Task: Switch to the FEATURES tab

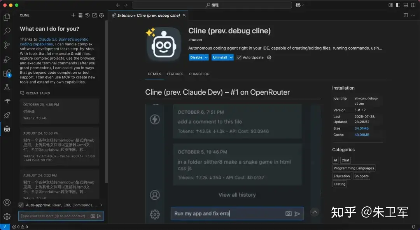Action: 175,74
